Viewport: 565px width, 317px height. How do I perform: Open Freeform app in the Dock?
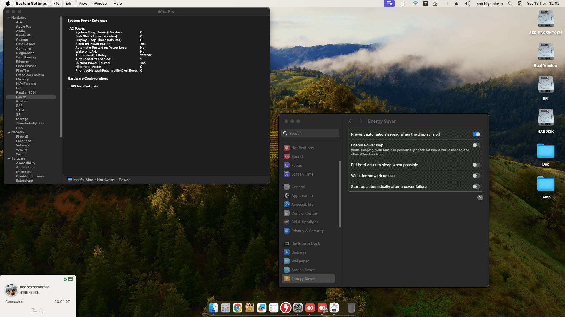tap(262, 308)
